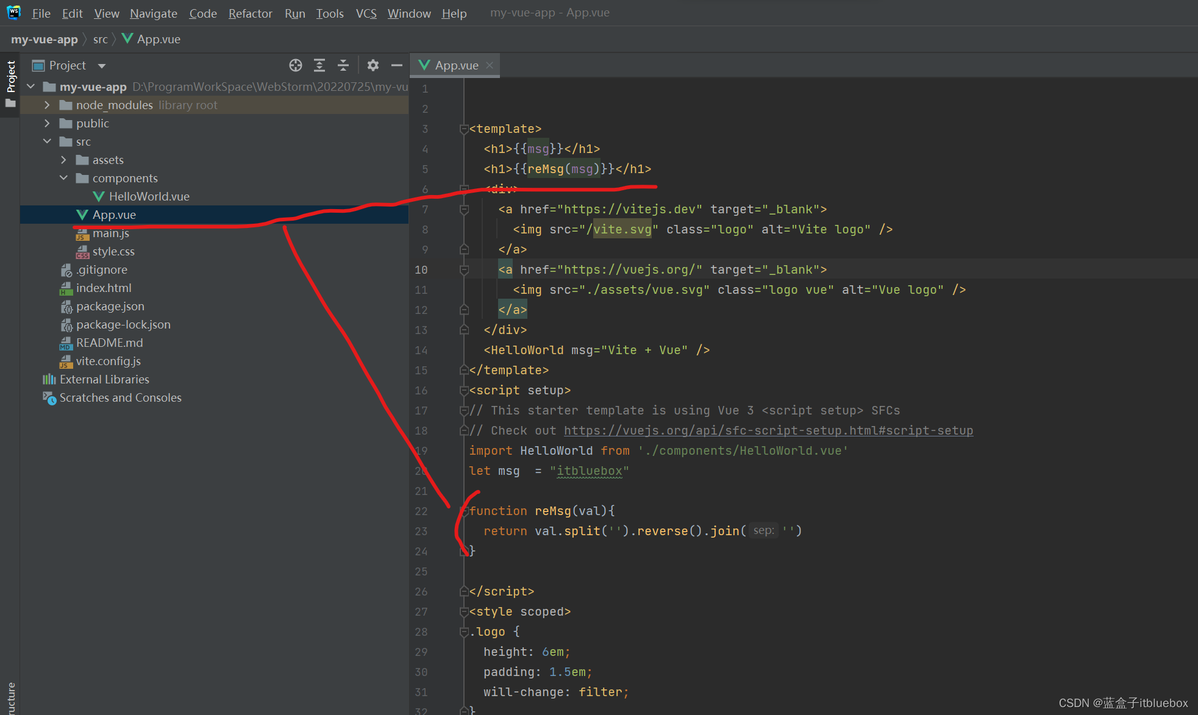This screenshot has height=715, width=1198.
Task: Open the View menu
Action: coord(107,13)
